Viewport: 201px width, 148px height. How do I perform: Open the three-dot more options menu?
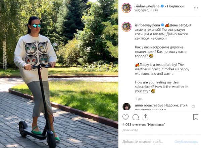(196, 8)
